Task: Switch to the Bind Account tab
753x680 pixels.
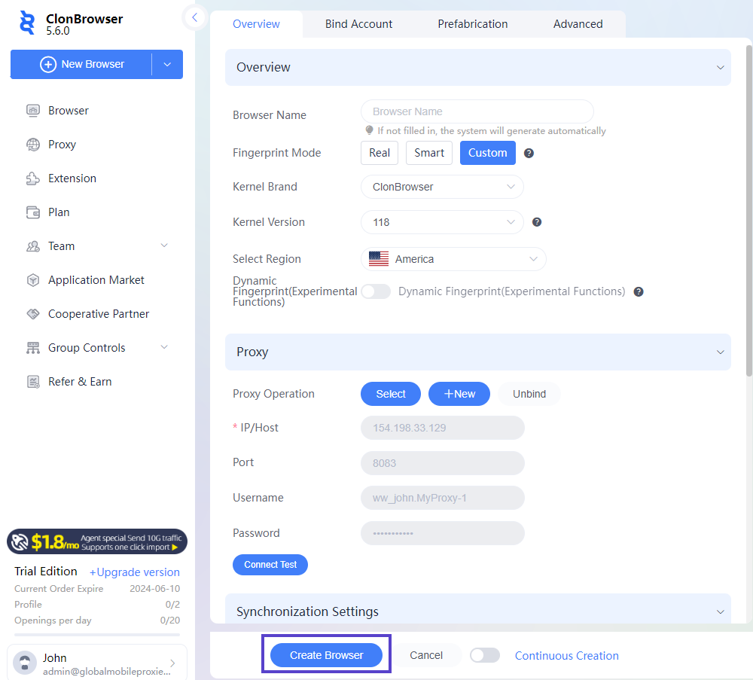Action: (x=358, y=24)
